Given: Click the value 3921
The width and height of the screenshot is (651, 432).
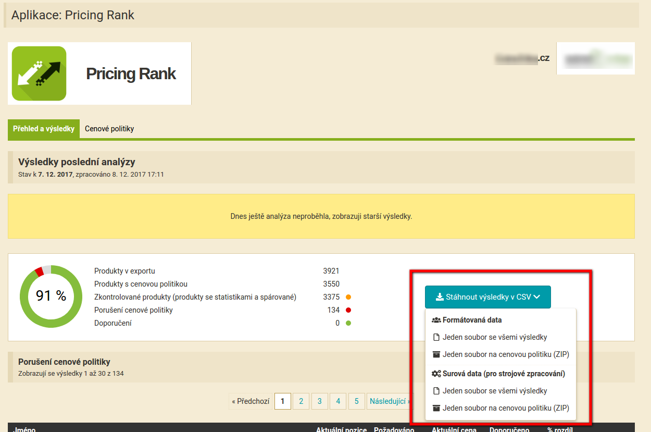Looking at the screenshot, I should [x=331, y=271].
